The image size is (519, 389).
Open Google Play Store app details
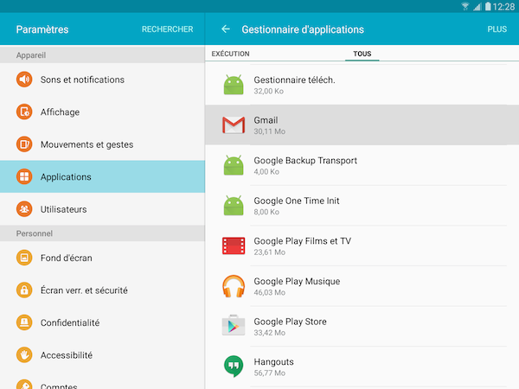tap(362, 327)
